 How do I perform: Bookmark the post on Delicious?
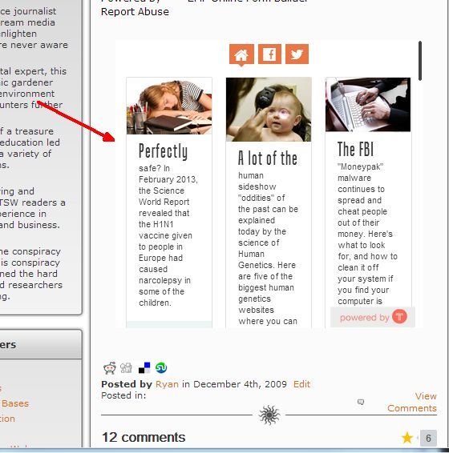pos(144,367)
